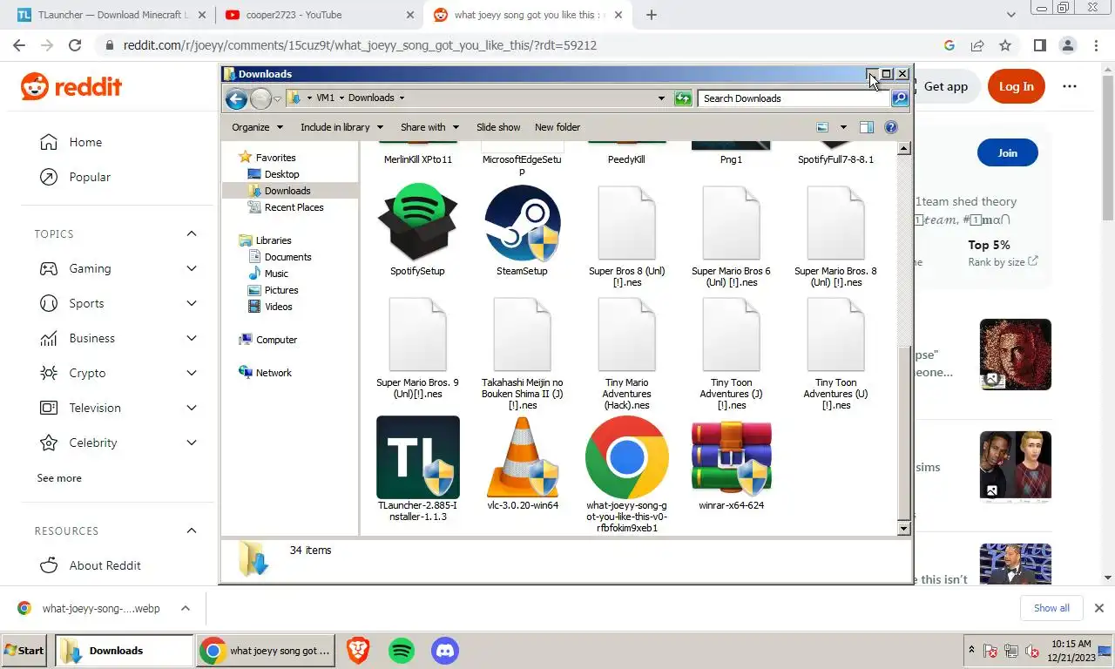Open Explorer help question mark icon
Image resolution: width=1115 pixels, height=669 pixels.
(x=890, y=127)
